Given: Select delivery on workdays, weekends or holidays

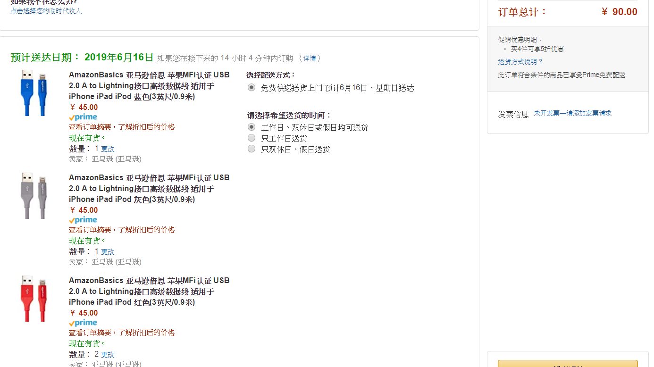Looking at the screenshot, I should pyautogui.click(x=252, y=127).
